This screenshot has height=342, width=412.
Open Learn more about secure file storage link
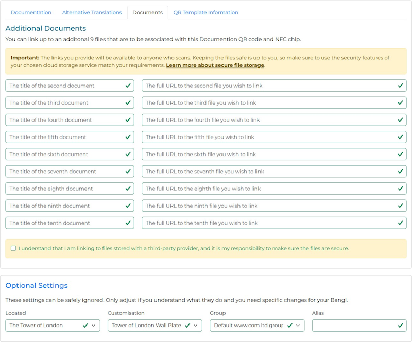(x=215, y=65)
